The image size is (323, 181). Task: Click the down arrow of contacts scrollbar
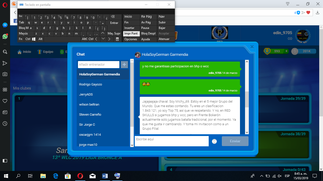tap(132, 145)
